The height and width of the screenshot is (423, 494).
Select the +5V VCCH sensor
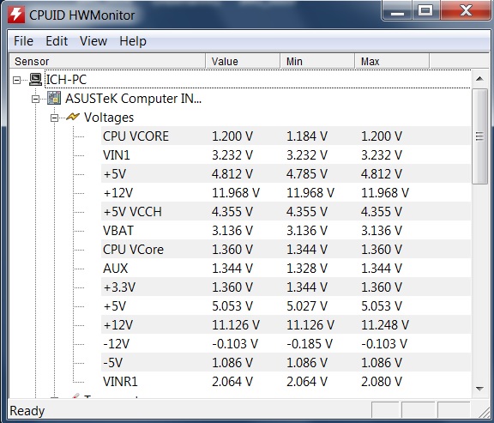coord(286,211)
